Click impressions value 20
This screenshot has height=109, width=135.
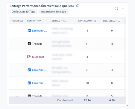[87, 83]
